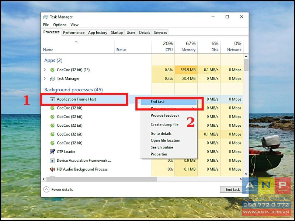Viewport: 295px width, 221px height.
Task: Open the File menu
Action: coord(46,25)
